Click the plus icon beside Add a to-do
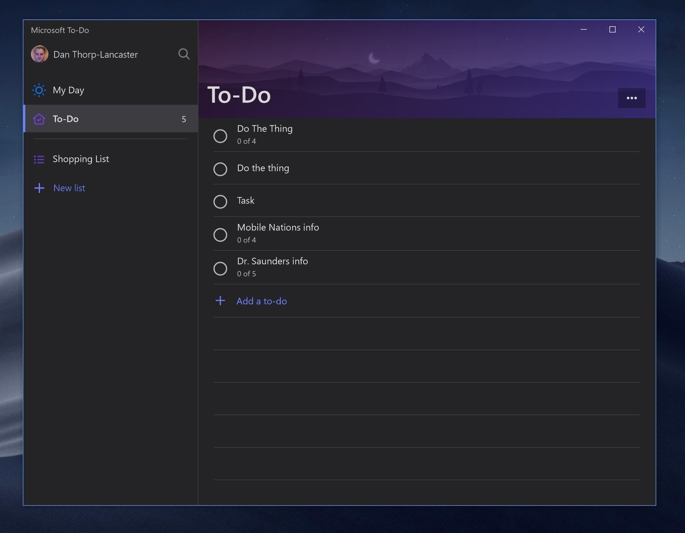Image resolution: width=685 pixels, height=533 pixels. point(220,301)
